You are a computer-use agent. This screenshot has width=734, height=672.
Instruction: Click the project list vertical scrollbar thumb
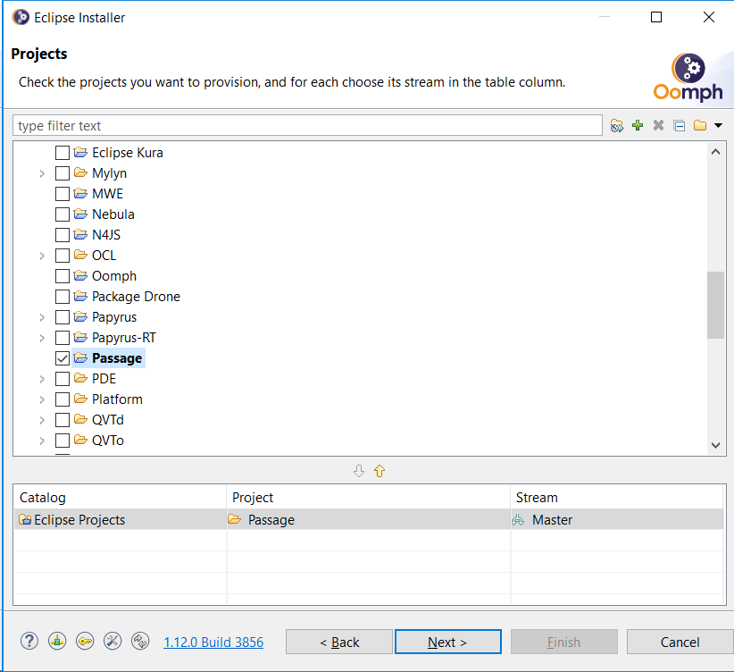pos(715,304)
